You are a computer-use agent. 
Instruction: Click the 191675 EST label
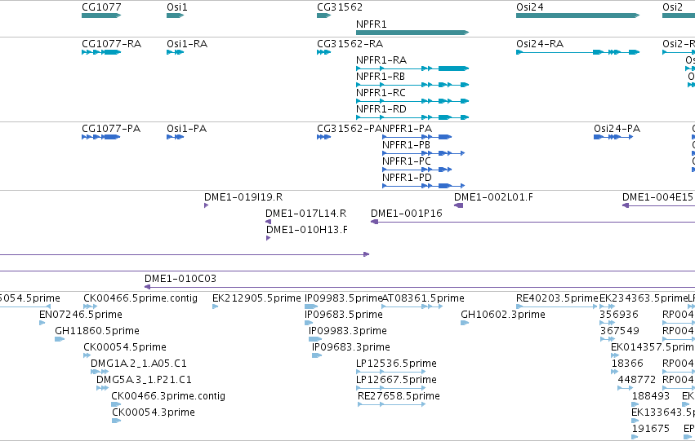click(x=651, y=430)
